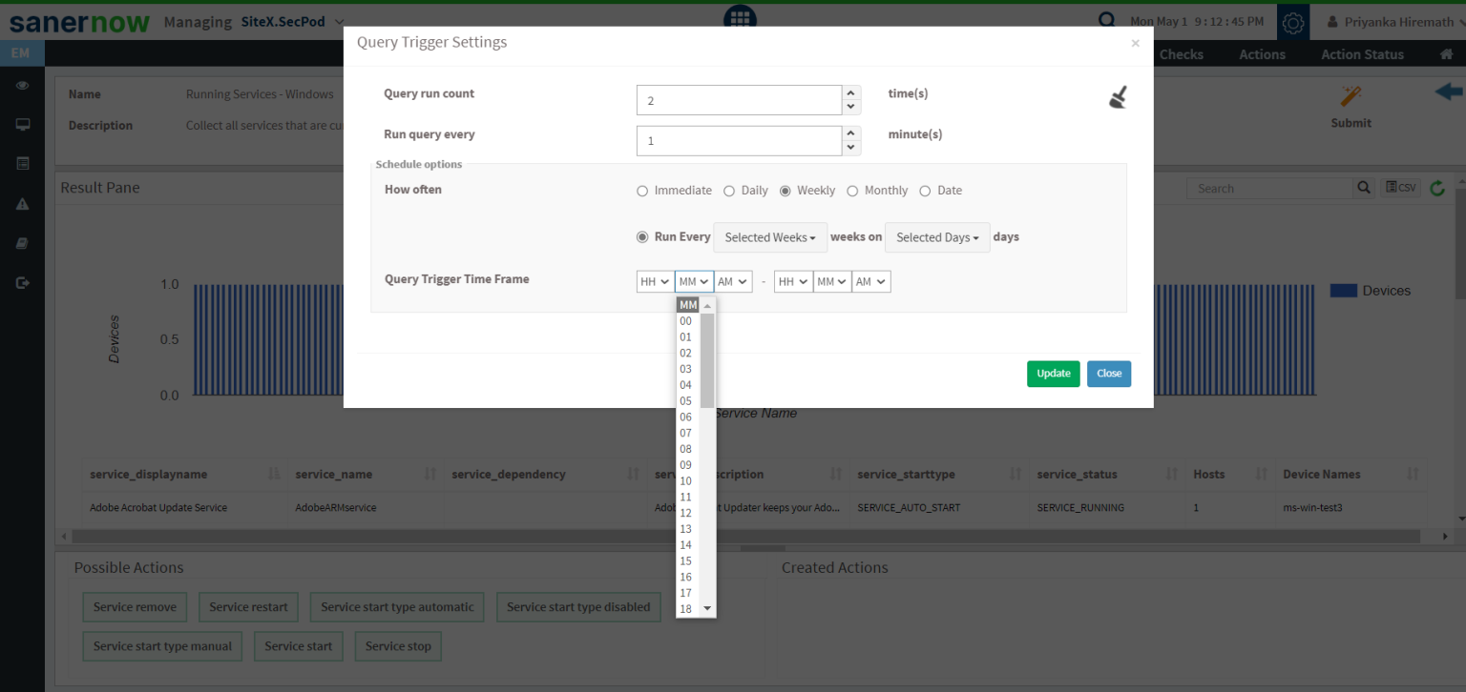Open the end AM/PM dropdown

[871, 281]
